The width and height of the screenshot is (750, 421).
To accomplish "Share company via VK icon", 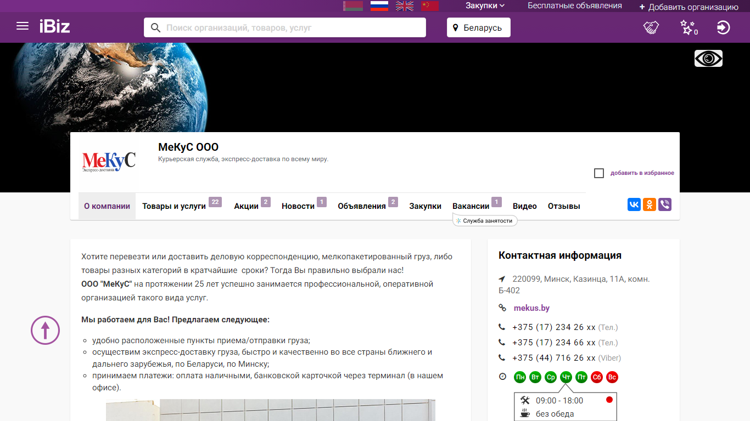I will coord(634,204).
